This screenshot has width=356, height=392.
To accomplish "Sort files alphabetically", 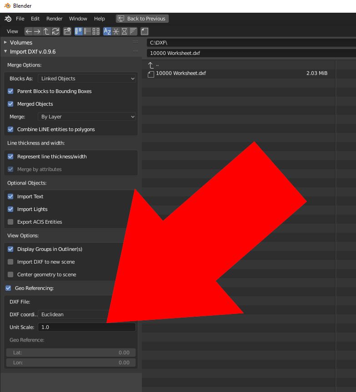I will pos(107,31).
